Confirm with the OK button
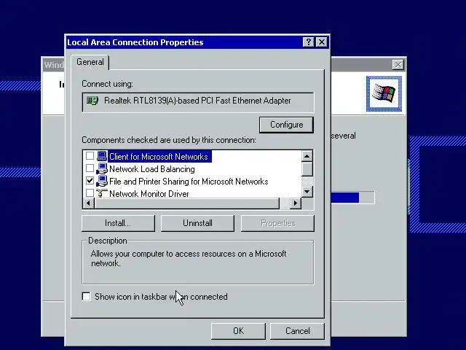 point(238,331)
